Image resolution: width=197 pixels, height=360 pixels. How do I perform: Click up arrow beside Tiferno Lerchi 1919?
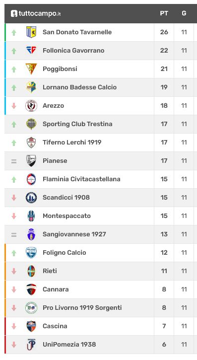(x=14, y=143)
